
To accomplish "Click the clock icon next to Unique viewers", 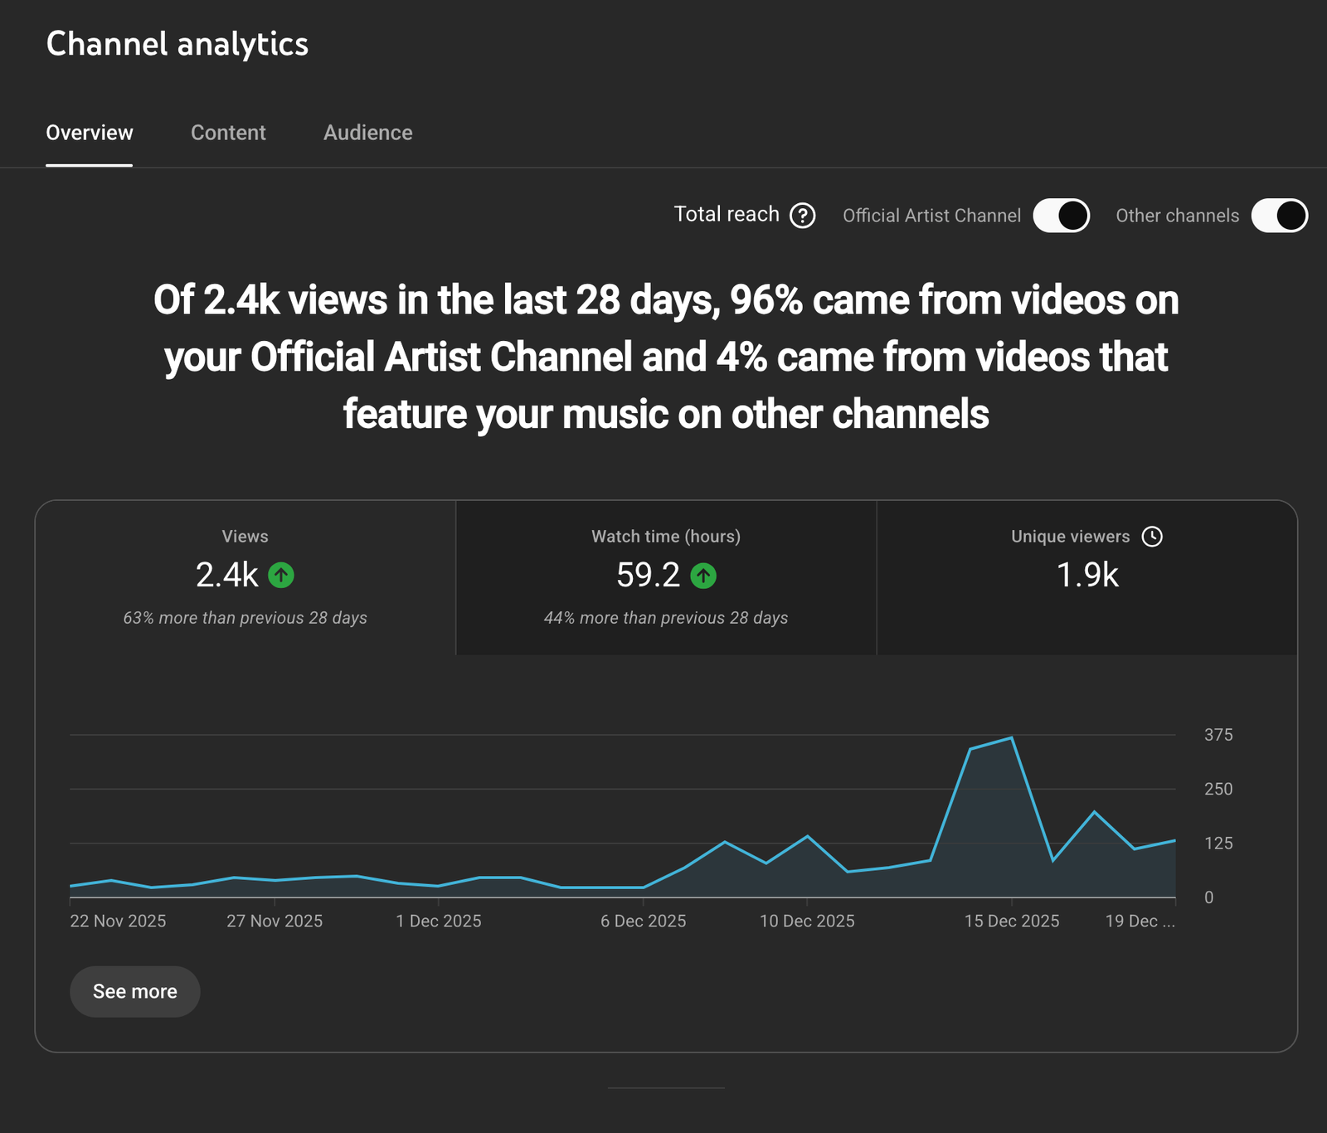I will tap(1152, 537).
